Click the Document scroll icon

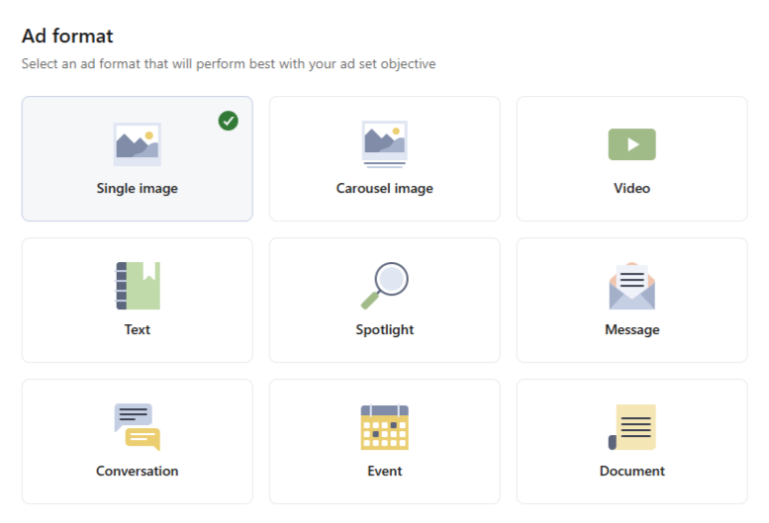pos(631,427)
